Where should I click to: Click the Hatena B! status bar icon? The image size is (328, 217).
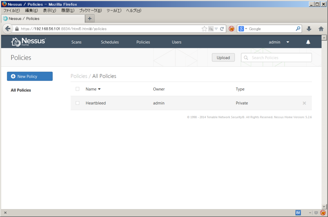(x=298, y=213)
